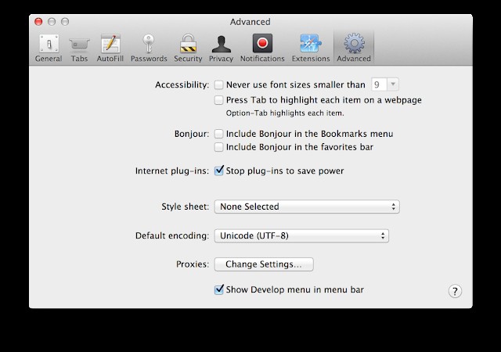This screenshot has width=501, height=352.
Task: Check Include Bonjour in the Bookmarks menu
Action: coord(219,135)
